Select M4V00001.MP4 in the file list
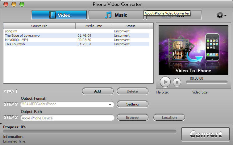This screenshot has width=233, height=145. pyautogui.click(x=16, y=40)
